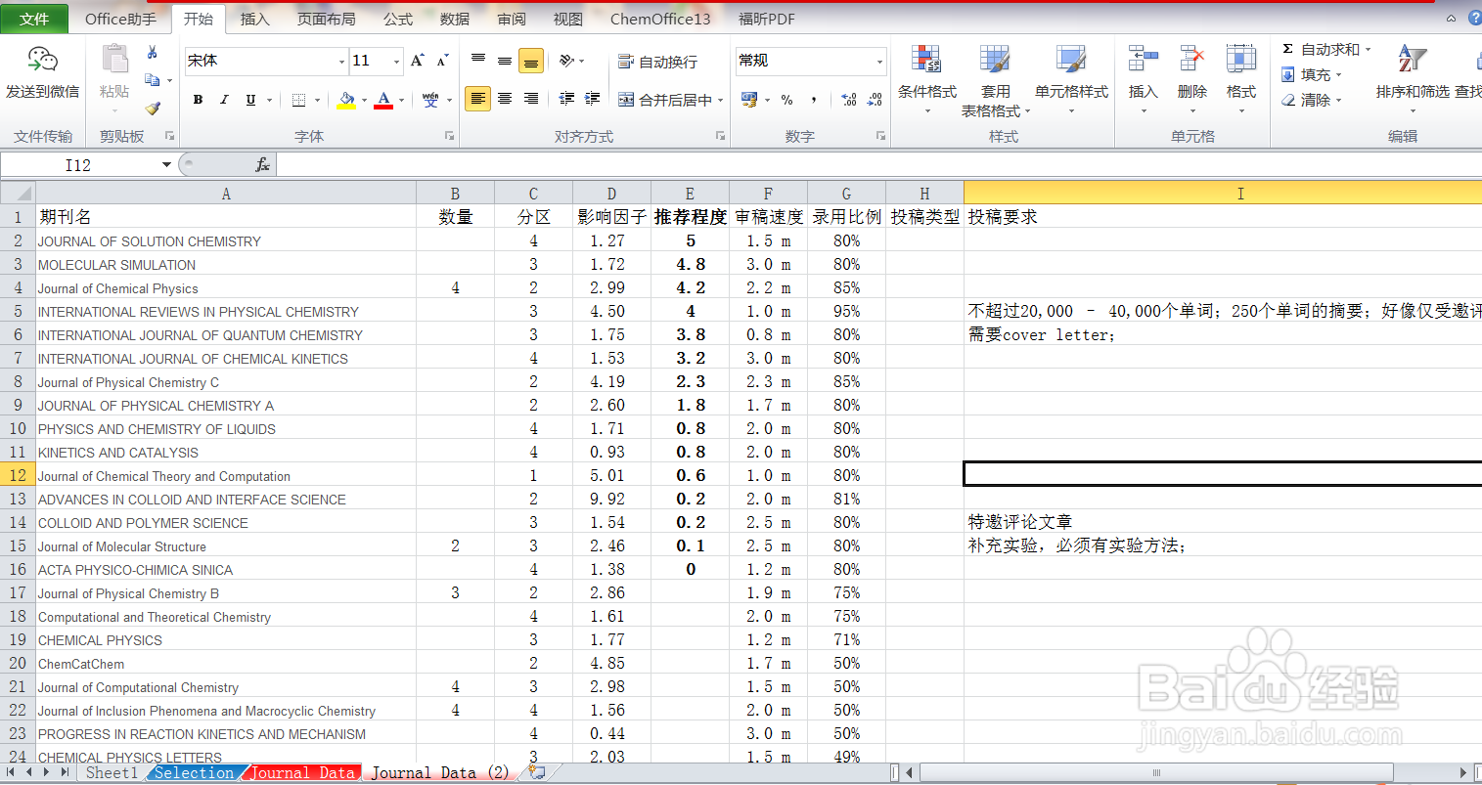Open the font size 11 dropdown

pos(396,62)
